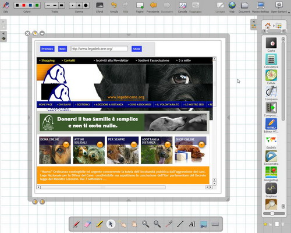
Task: Open the widget dropdown arrow menu
Action: [42, 33]
